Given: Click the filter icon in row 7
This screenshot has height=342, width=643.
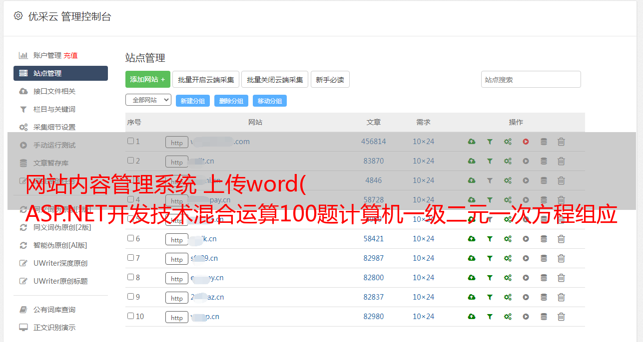Looking at the screenshot, I should tap(490, 258).
